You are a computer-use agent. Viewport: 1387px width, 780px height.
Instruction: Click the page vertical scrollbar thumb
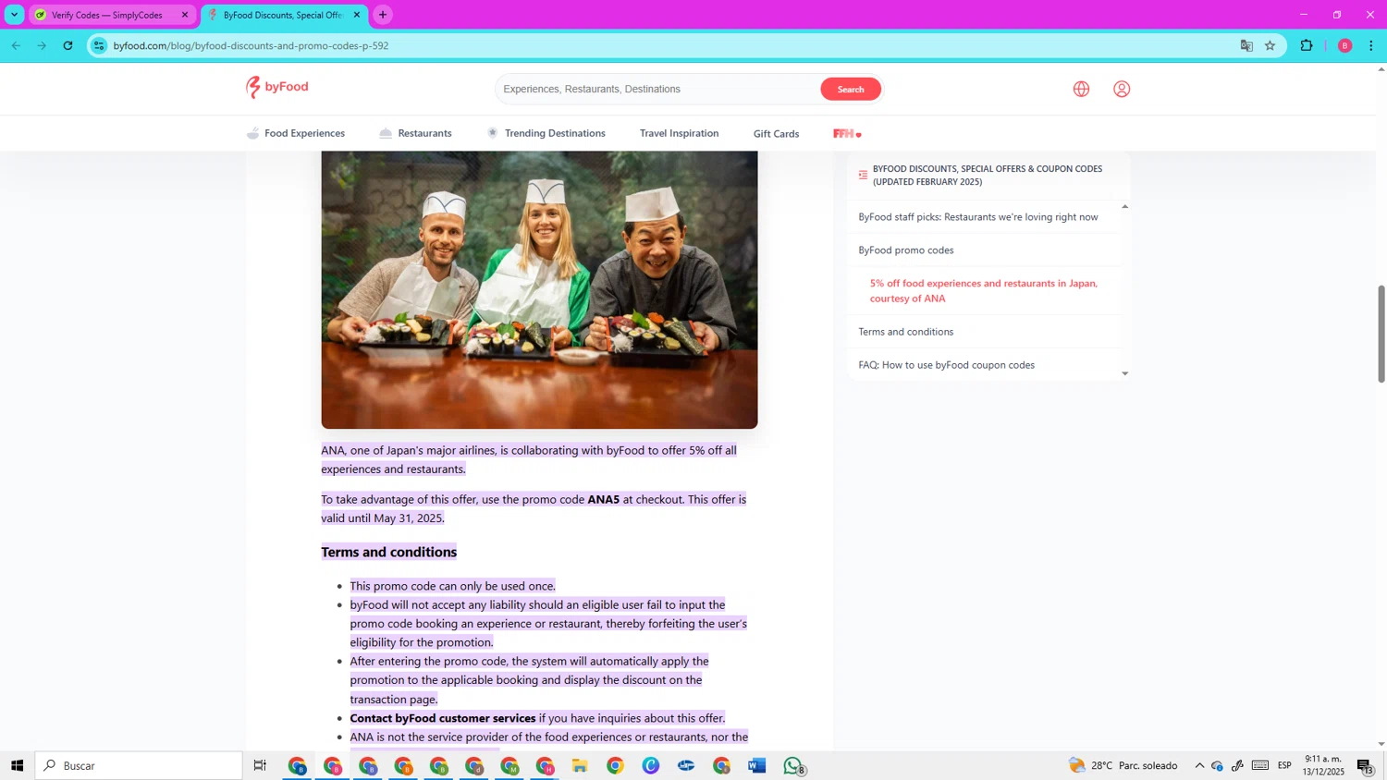click(x=1381, y=334)
